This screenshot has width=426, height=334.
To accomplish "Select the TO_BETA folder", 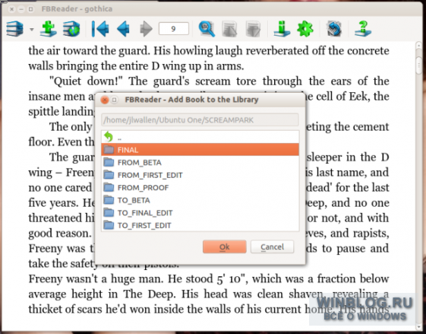I will [x=200, y=200].
